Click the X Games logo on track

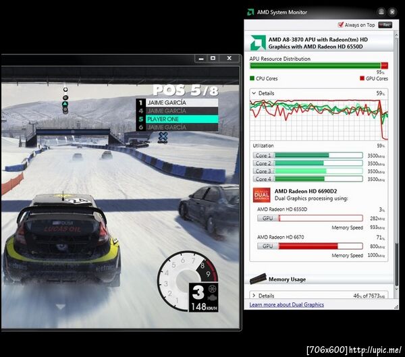(163, 138)
